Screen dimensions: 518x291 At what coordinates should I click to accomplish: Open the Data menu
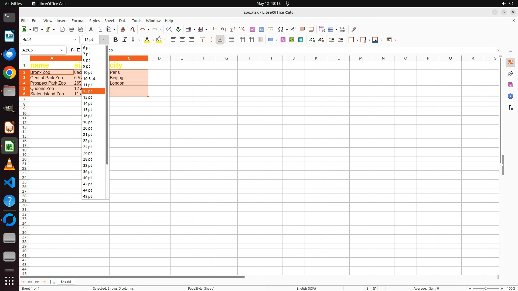pos(123,21)
